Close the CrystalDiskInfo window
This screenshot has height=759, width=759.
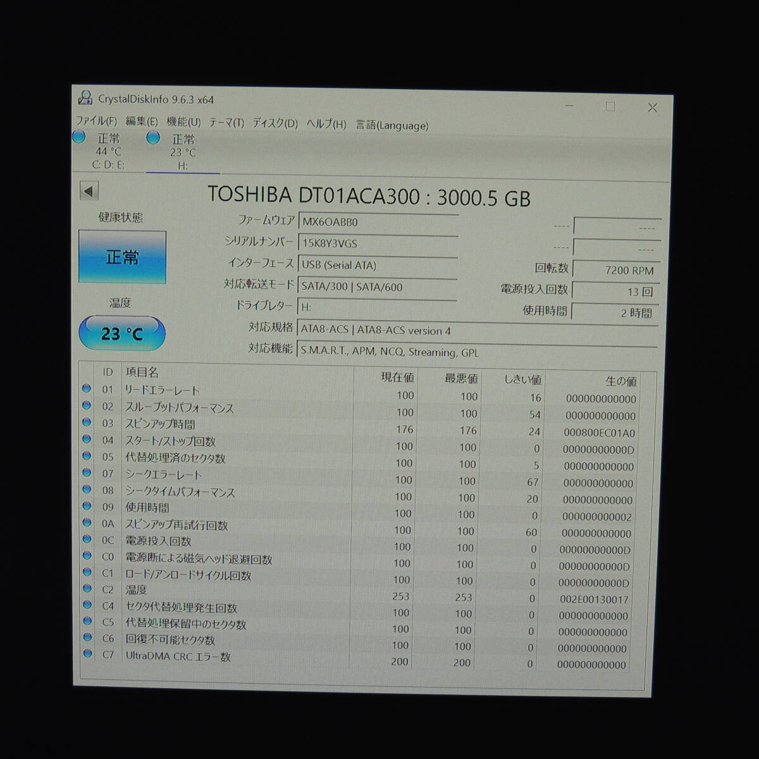coord(652,108)
